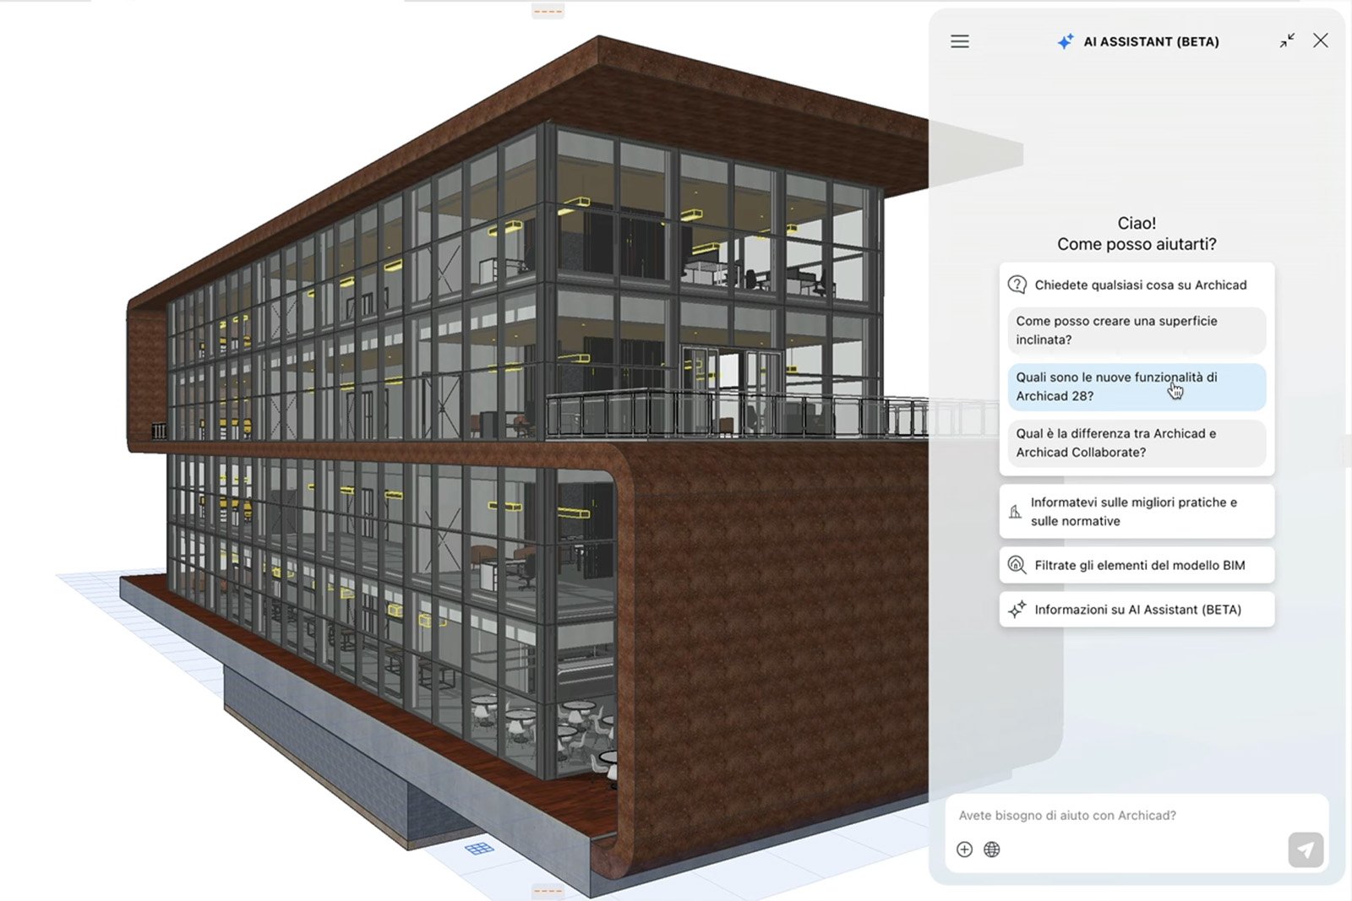The height and width of the screenshot is (901, 1352).
Task: Close the AI Assistant panel with the X
Action: [1320, 41]
